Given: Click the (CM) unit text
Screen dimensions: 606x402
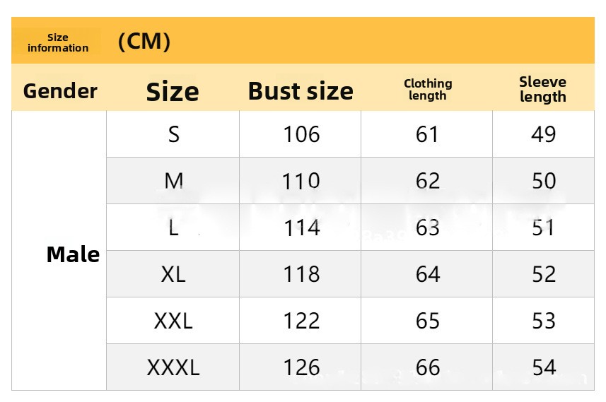Looking at the screenshot, I should [x=144, y=42].
